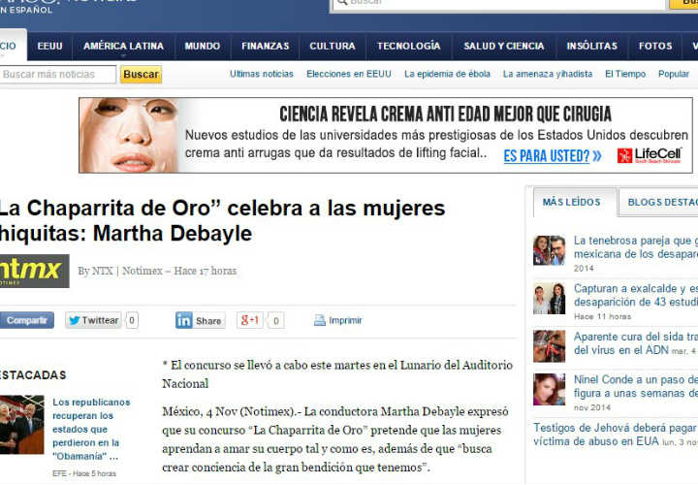Viewport: 698px width, 485px height.
Task: Follow the 'Elecciones en EEUU' link
Action: 348,74
